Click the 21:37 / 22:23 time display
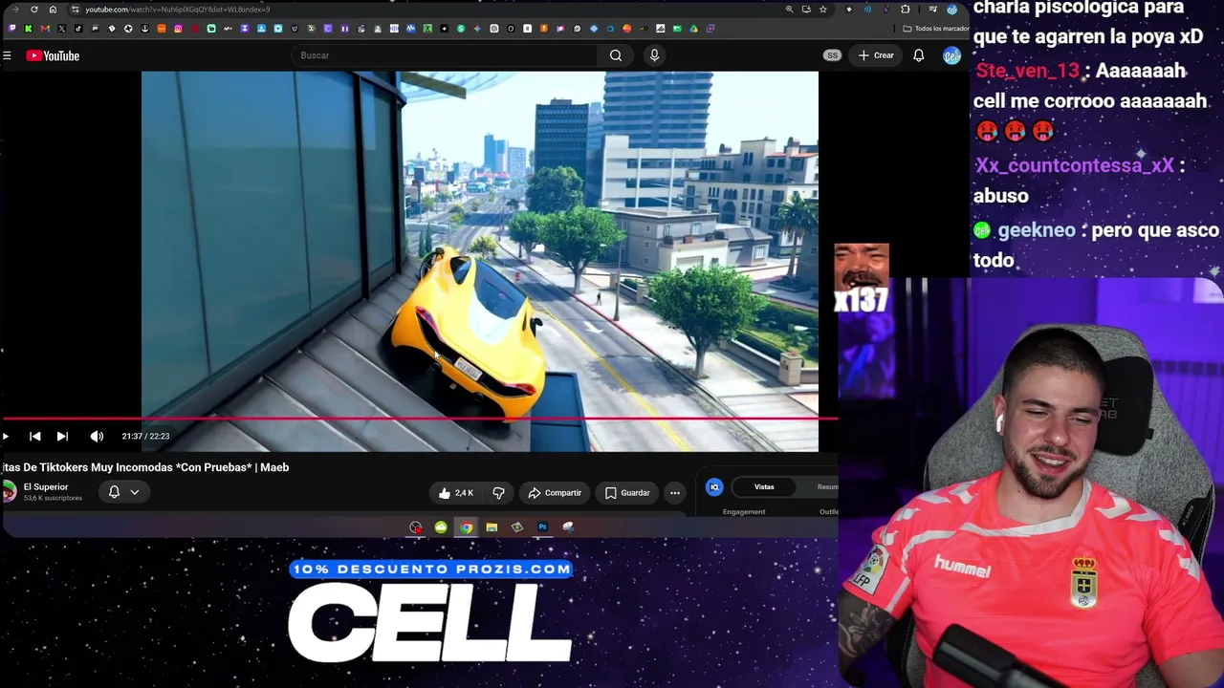This screenshot has height=688, width=1224. point(145,437)
